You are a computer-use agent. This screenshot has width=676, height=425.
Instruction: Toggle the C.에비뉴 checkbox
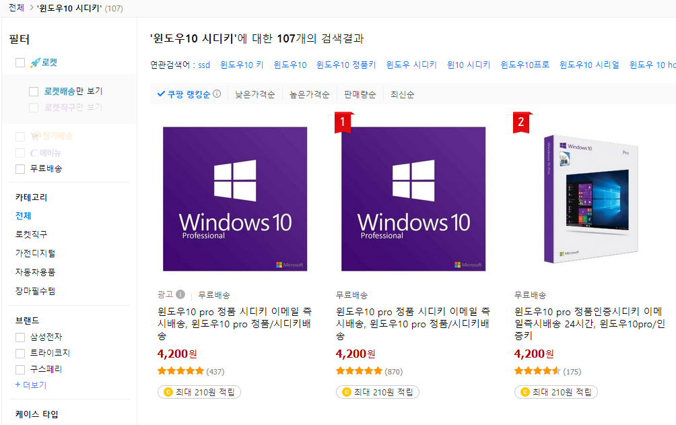click(x=20, y=153)
